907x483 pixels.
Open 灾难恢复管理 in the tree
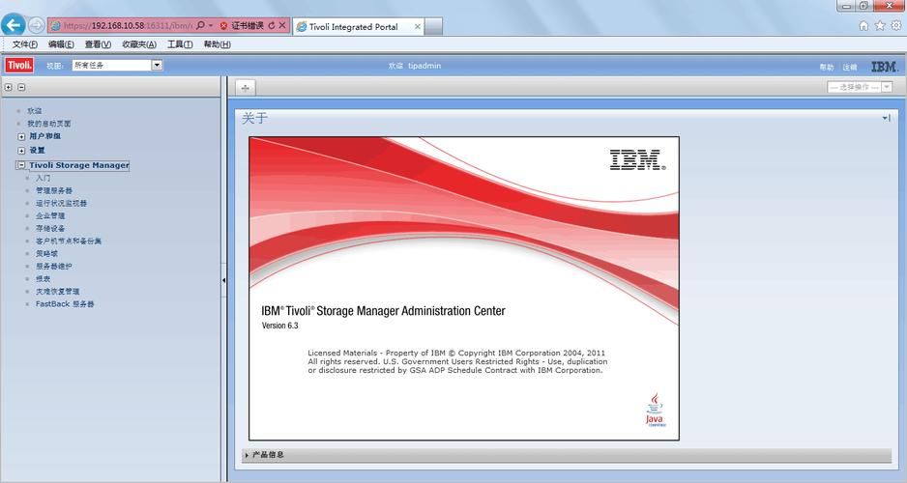(58, 292)
